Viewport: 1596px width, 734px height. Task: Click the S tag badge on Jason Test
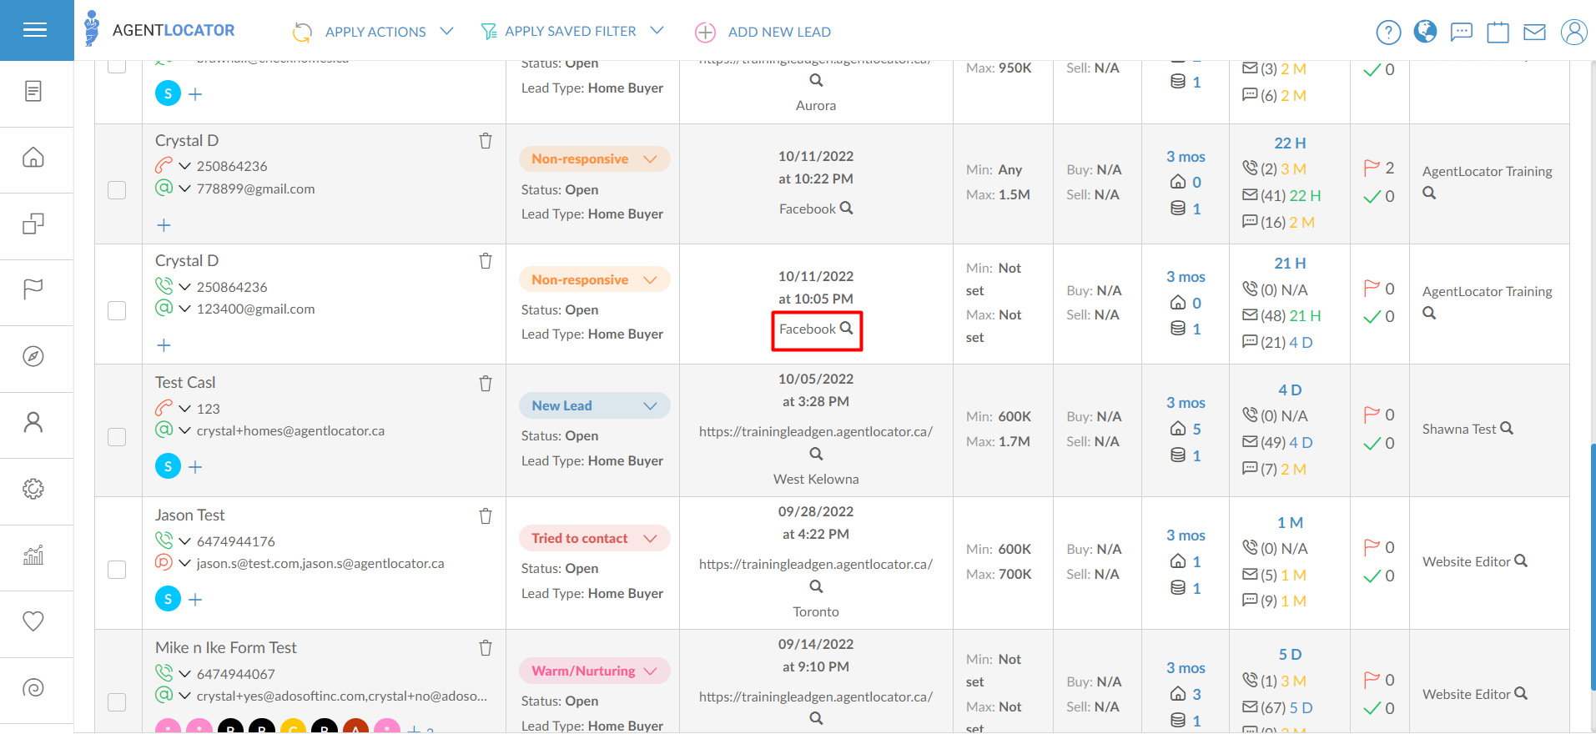point(168,599)
